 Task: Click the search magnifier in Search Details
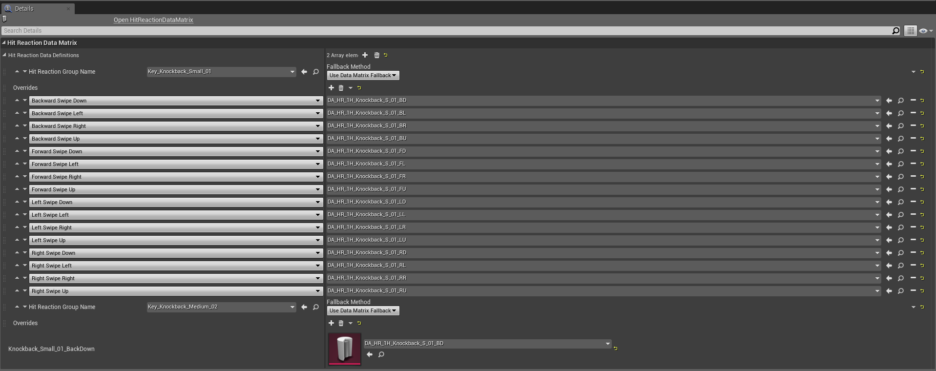(x=895, y=31)
